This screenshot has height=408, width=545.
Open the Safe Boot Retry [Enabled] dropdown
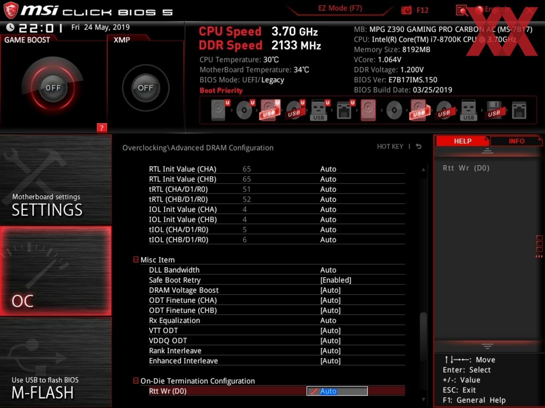pos(336,280)
